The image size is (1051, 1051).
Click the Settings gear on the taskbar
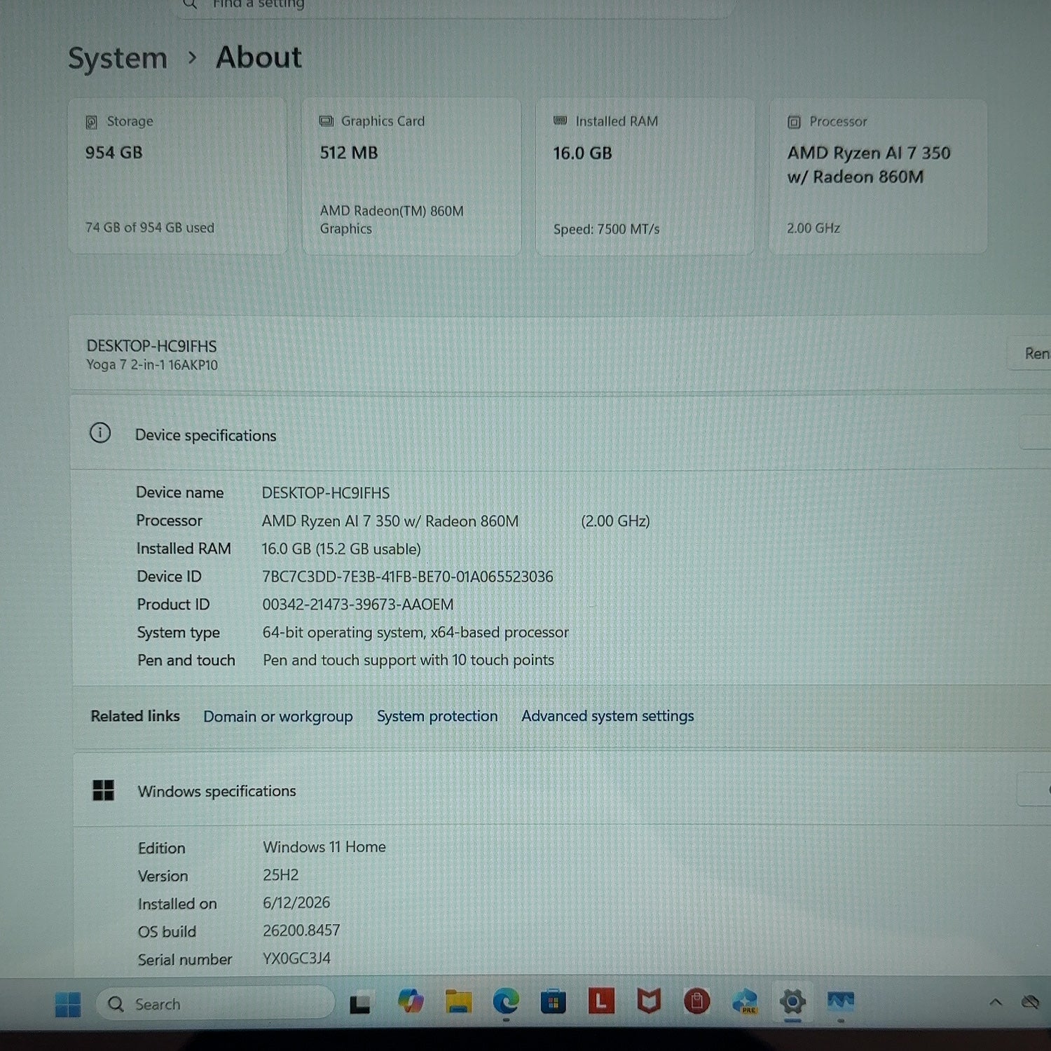[x=792, y=1001]
